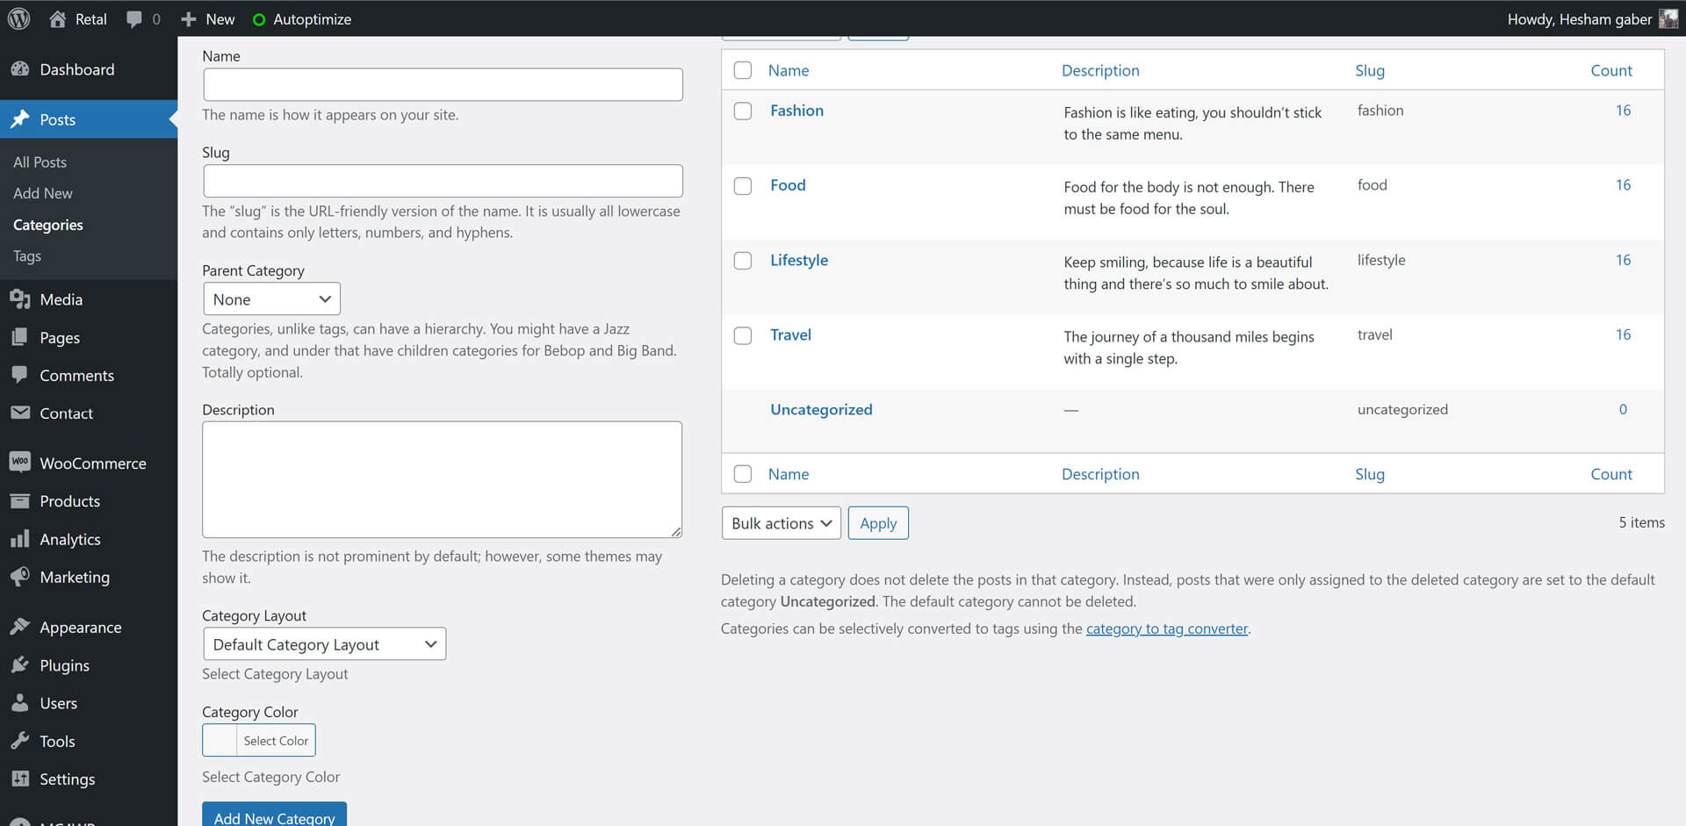The width and height of the screenshot is (1686, 826).
Task: Open the Category Layout dropdown
Action: 324,644
